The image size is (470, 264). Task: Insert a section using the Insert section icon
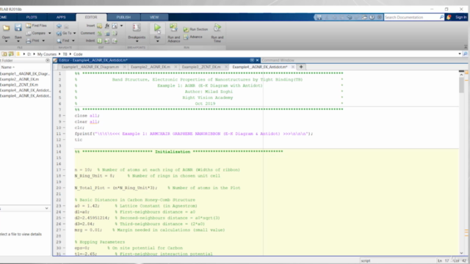click(x=99, y=26)
